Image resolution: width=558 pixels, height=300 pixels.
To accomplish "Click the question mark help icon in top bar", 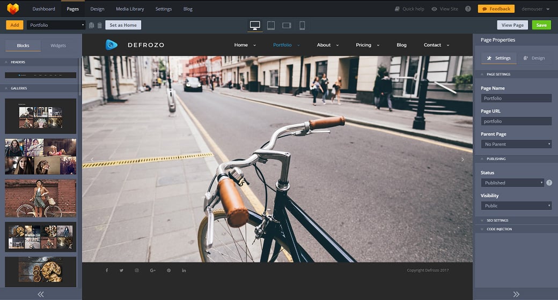I will pyautogui.click(x=468, y=9).
